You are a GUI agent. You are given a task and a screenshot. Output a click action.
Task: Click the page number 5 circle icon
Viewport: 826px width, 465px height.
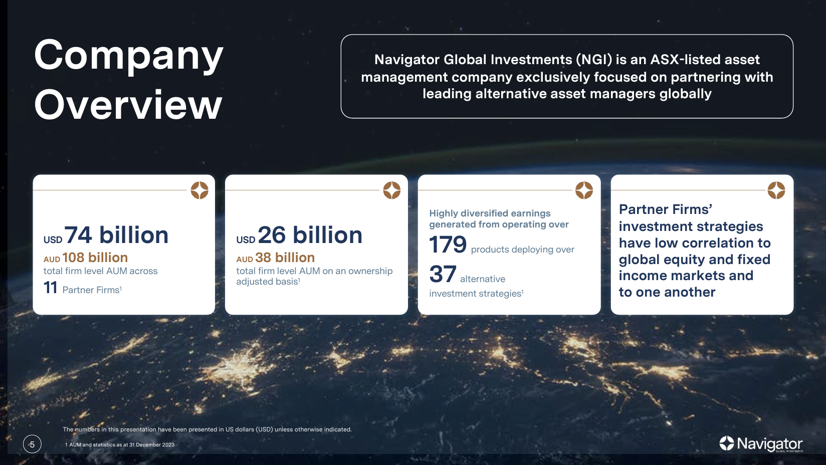pyautogui.click(x=32, y=443)
